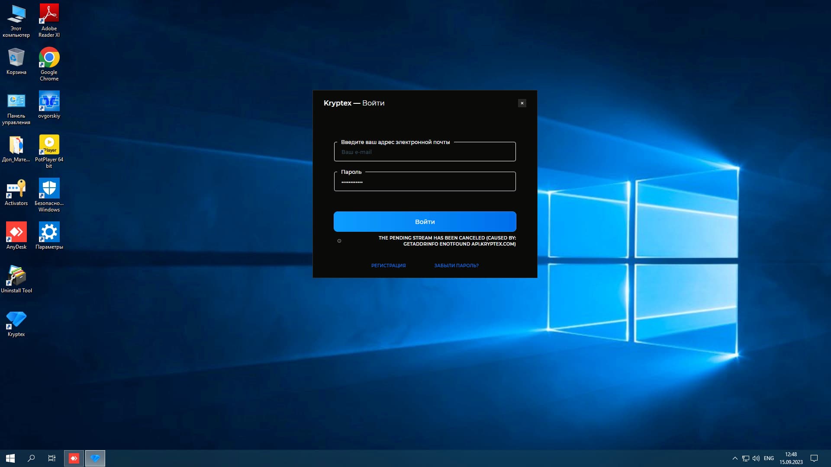831x467 pixels.
Task: Open Task View on the taskbar
Action: point(52,458)
